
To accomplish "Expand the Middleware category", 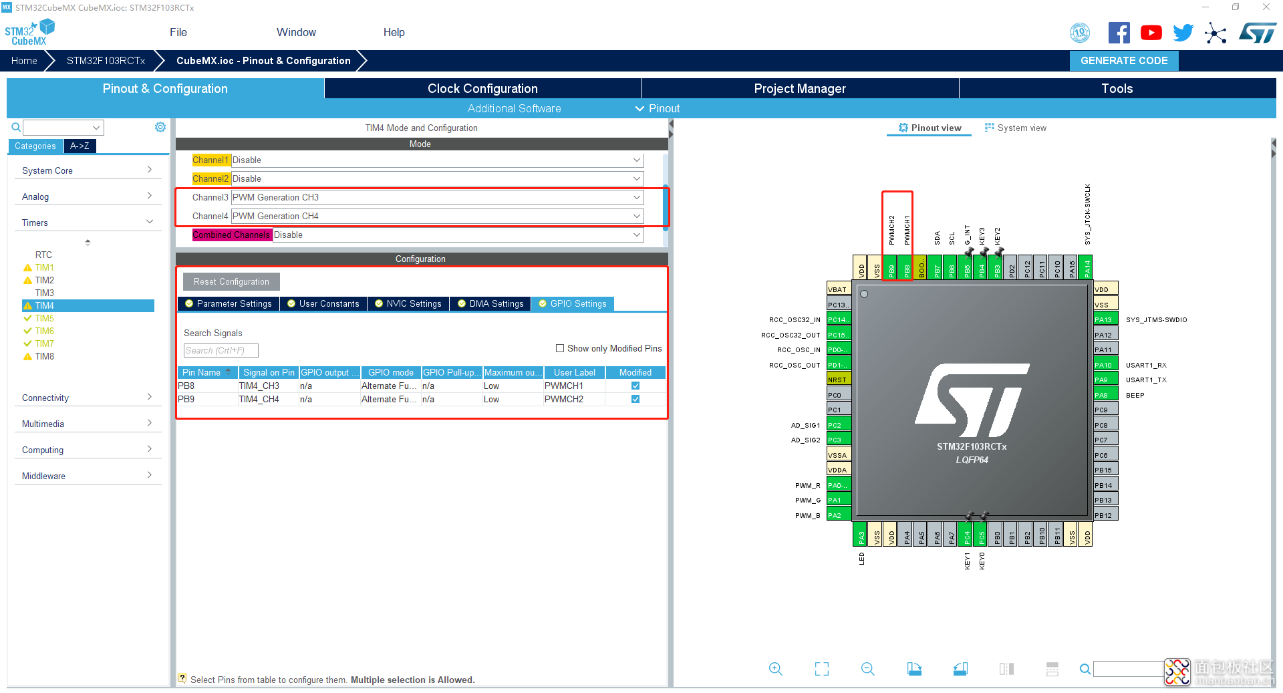I will 88,476.
